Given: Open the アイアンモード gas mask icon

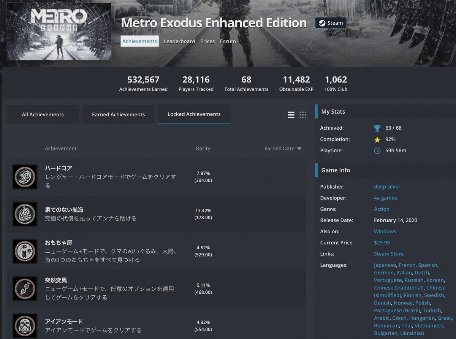Looking at the screenshot, I should [25, 326].
